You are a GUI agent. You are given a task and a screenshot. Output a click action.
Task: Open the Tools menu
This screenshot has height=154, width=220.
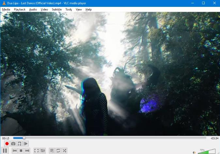coord(69,9)
